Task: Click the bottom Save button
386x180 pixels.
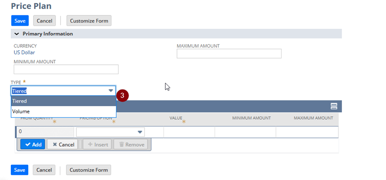Action: (x=19, y=170)
